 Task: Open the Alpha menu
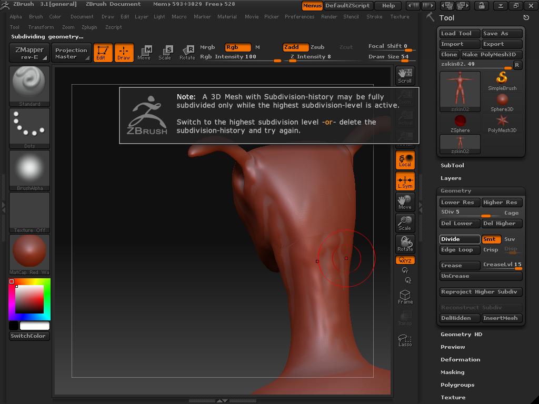tap(16, 16)
